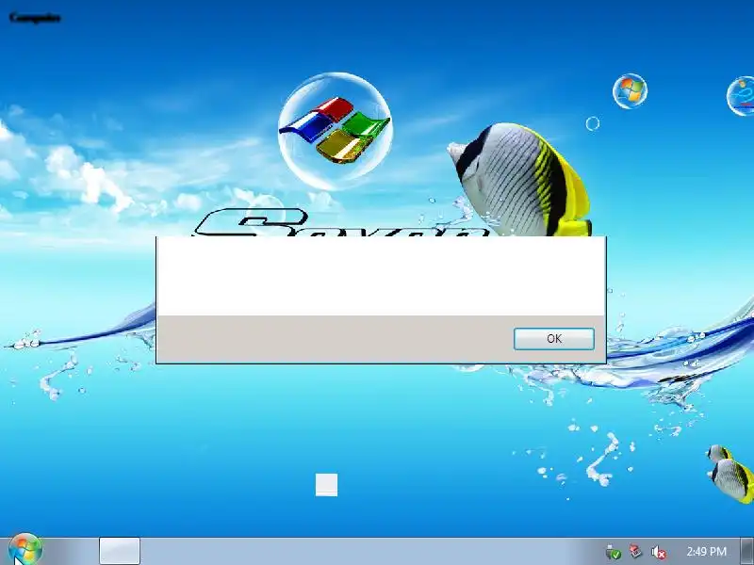Select the blank white square on desktop
This screenshot has width=754, height=565.
coord(326,484)
